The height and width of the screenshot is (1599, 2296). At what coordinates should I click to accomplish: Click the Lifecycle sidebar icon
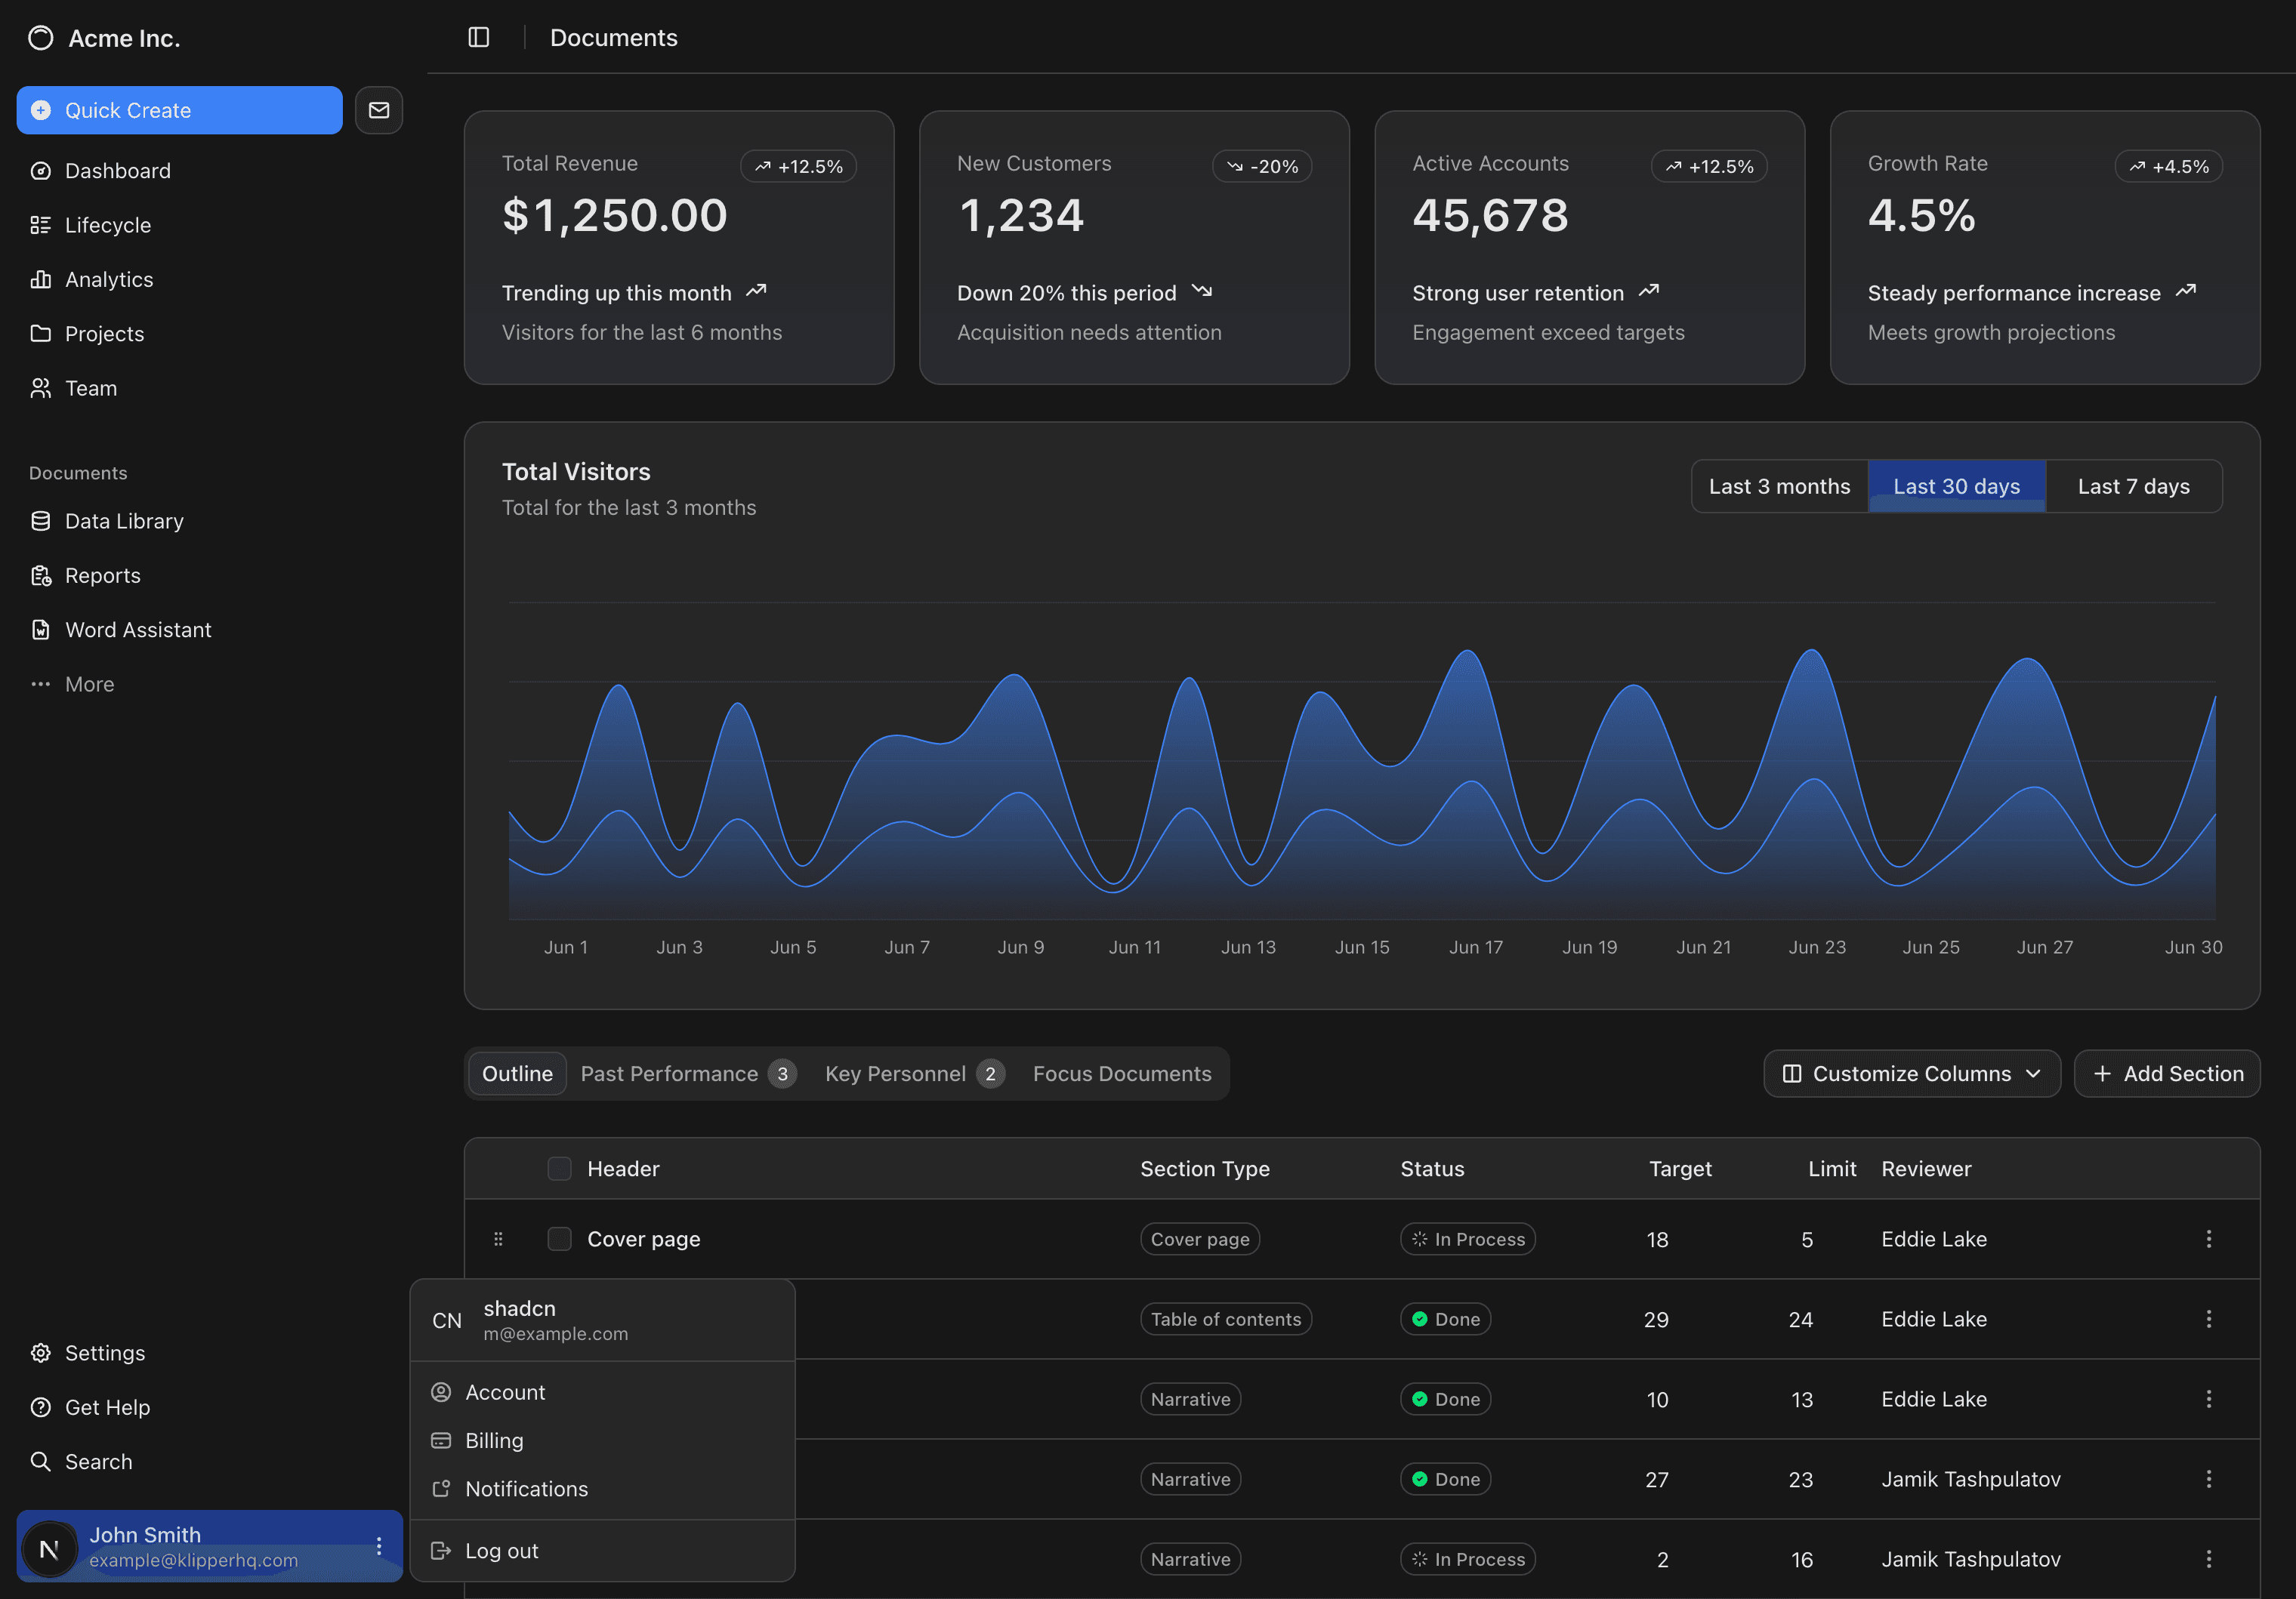pyautogui.click(x=40, y=225)
